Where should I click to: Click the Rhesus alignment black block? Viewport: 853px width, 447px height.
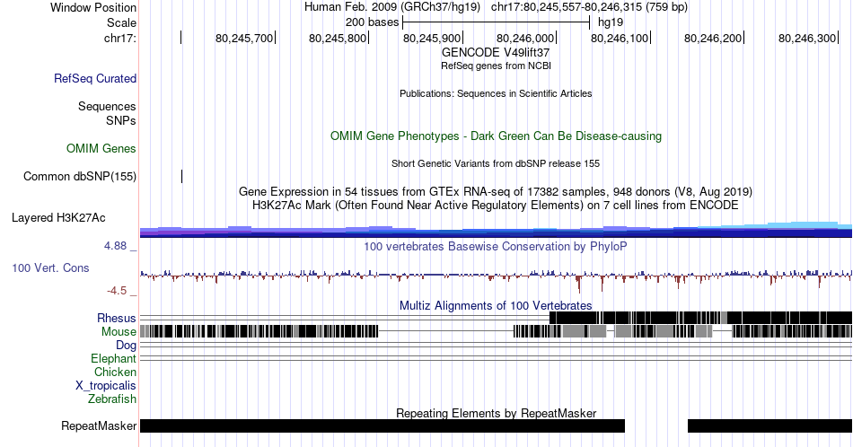pos(700,318)
